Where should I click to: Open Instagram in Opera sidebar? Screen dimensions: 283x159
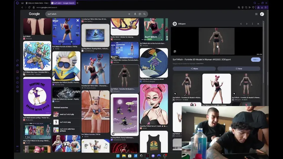18,72
